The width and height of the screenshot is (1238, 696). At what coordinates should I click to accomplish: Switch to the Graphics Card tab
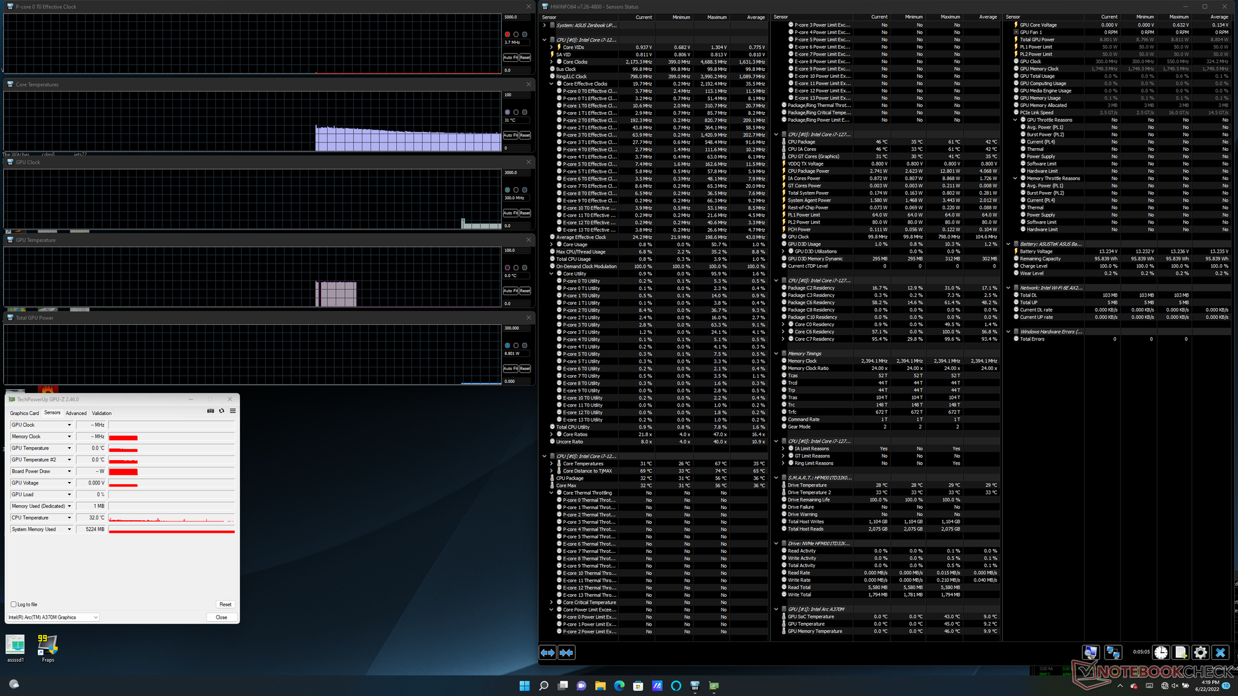tap(25, 413)
